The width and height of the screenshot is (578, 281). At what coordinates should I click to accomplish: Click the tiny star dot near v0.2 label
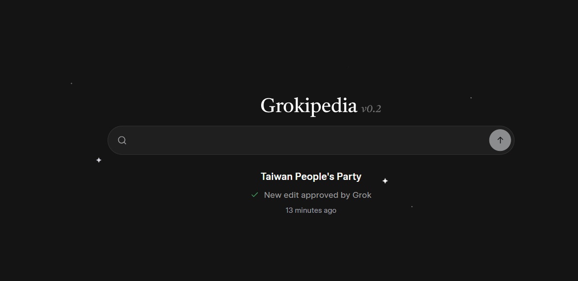click(471, 98)
